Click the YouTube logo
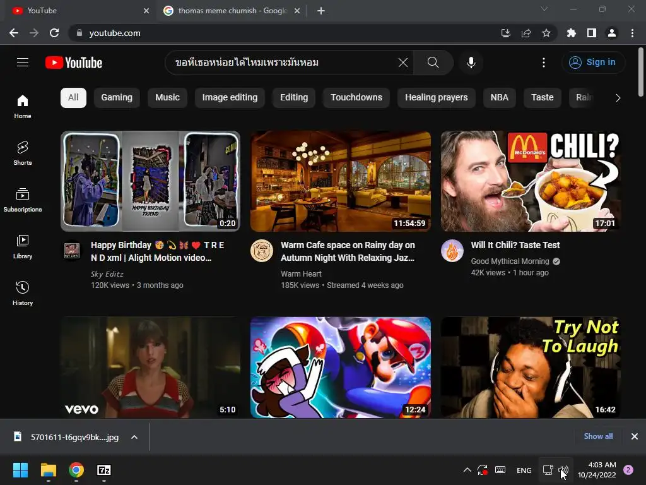The width and height of the screenshot is (646, 485). (74, 63)
